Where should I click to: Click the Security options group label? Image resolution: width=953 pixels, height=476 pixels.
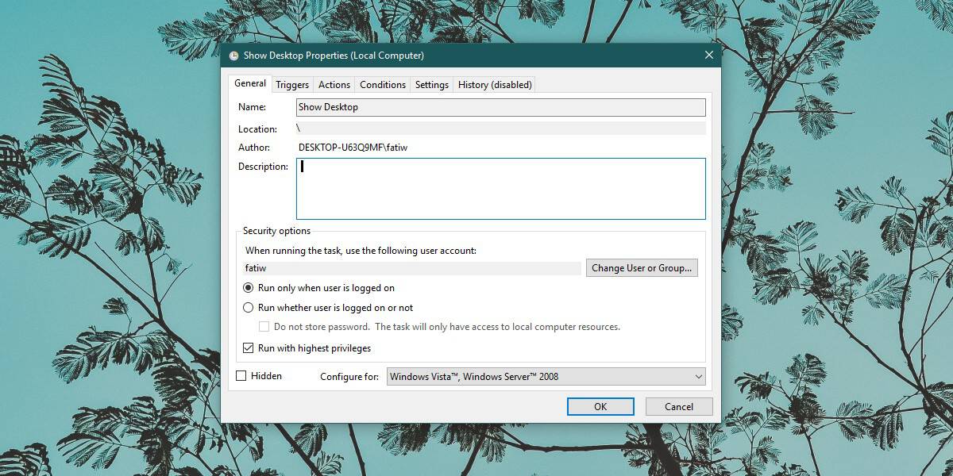click(x=276, y=232)
